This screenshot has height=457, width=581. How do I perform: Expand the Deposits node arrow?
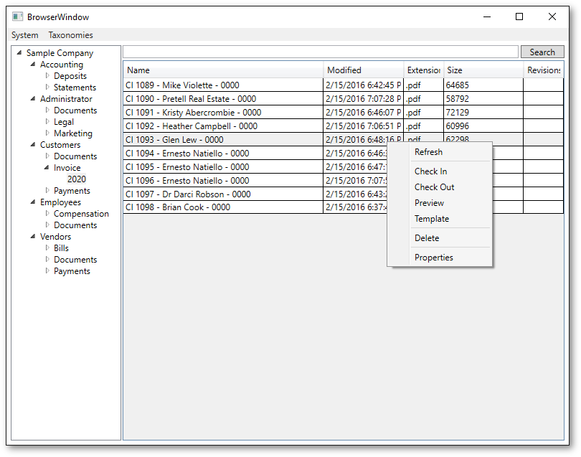tap(47, 75)
